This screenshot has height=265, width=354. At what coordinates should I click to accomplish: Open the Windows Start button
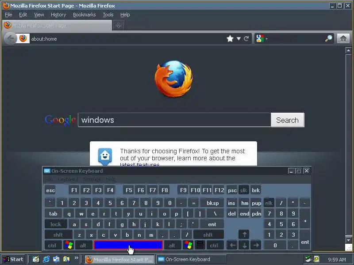pyautogui.click(x=13, y=259)
